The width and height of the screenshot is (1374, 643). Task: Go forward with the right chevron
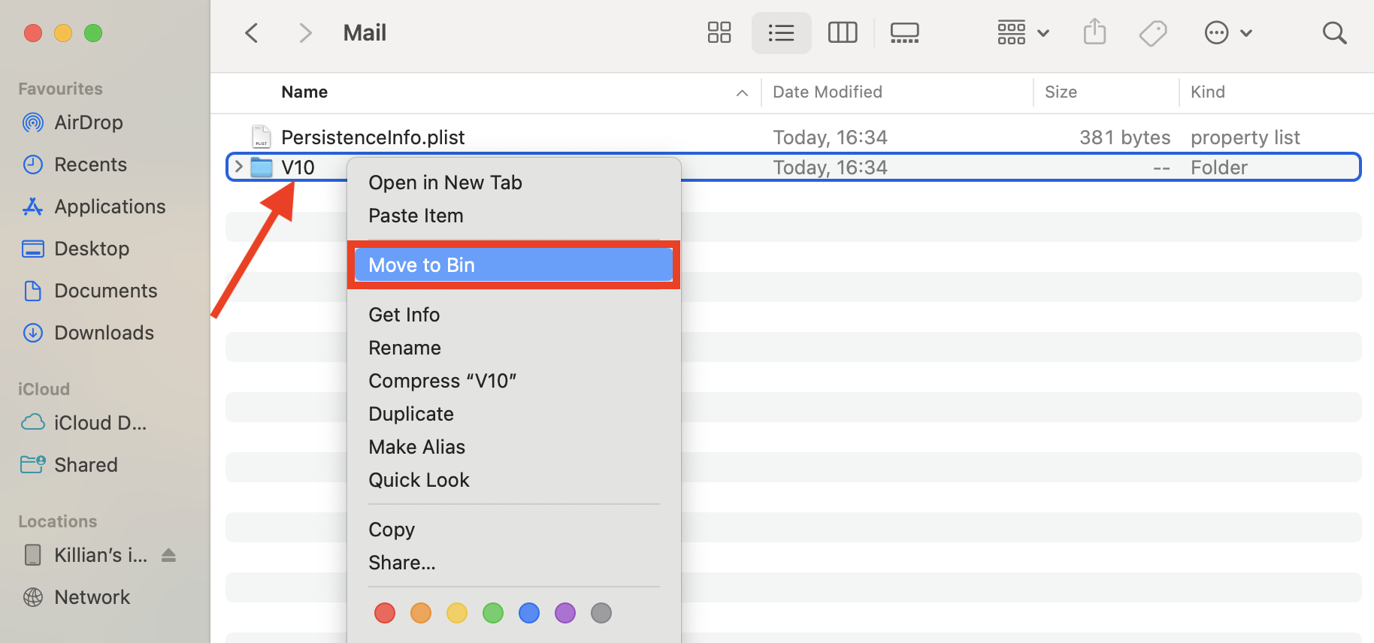click(x=304, y=33)
